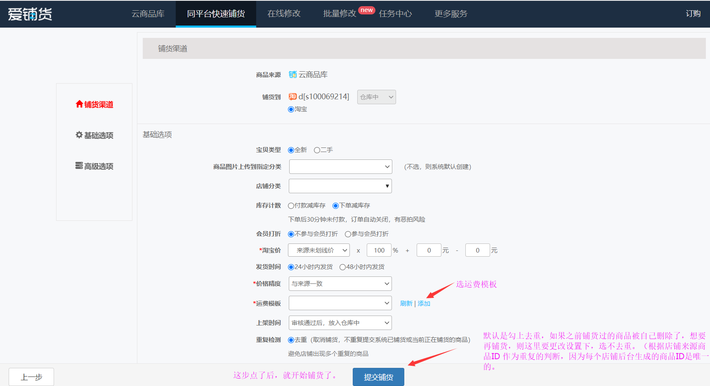Choose 48小时内发货
Viewport: 710px width, 386px height.
[342, 267]
